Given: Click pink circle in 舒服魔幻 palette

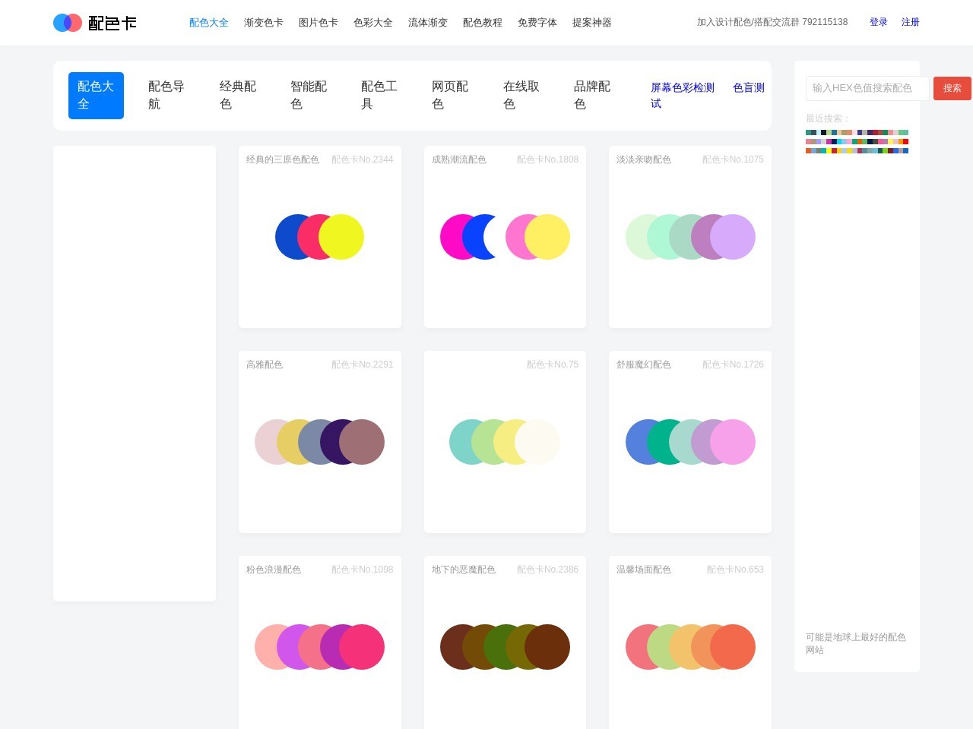Looking at the screenshot, I should pos(733,442).
